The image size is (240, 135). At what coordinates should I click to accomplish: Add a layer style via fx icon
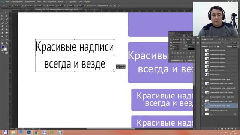(219, 129)
